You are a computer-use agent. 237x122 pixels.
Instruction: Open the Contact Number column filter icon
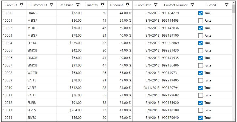192,5
